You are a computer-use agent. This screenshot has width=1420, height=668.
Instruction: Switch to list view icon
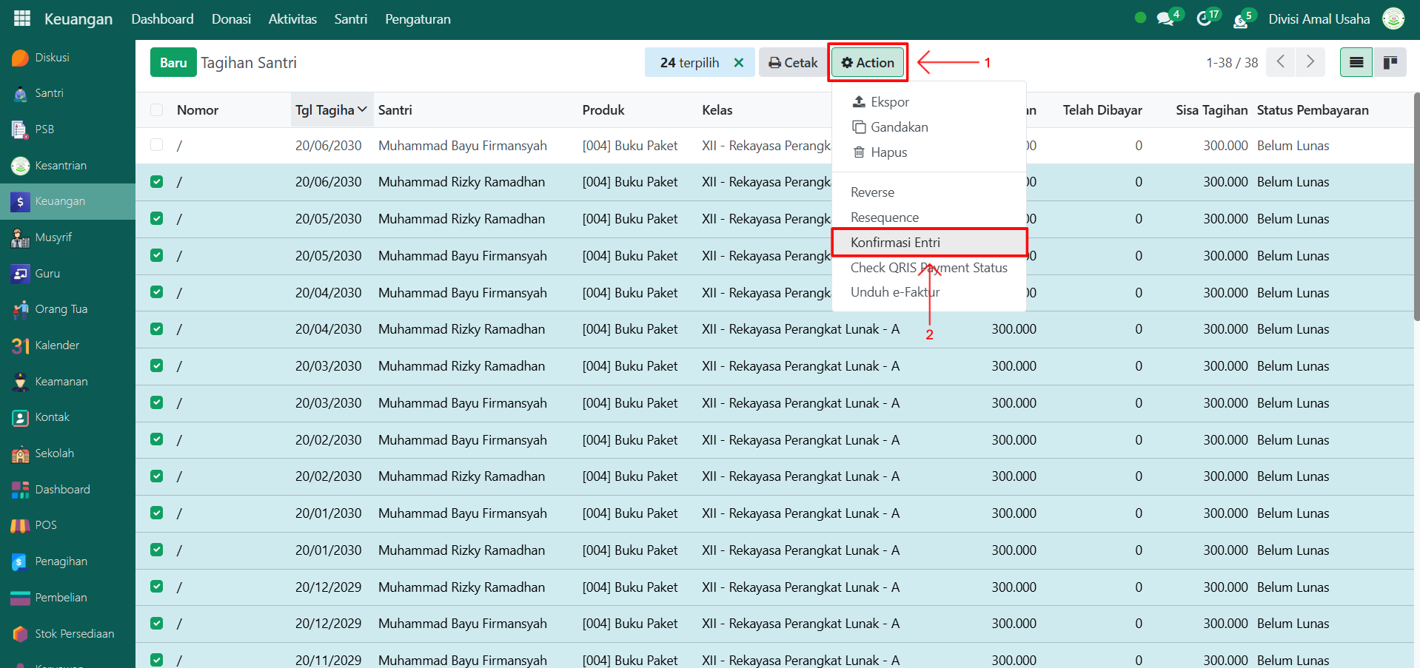coord(1356,62)
